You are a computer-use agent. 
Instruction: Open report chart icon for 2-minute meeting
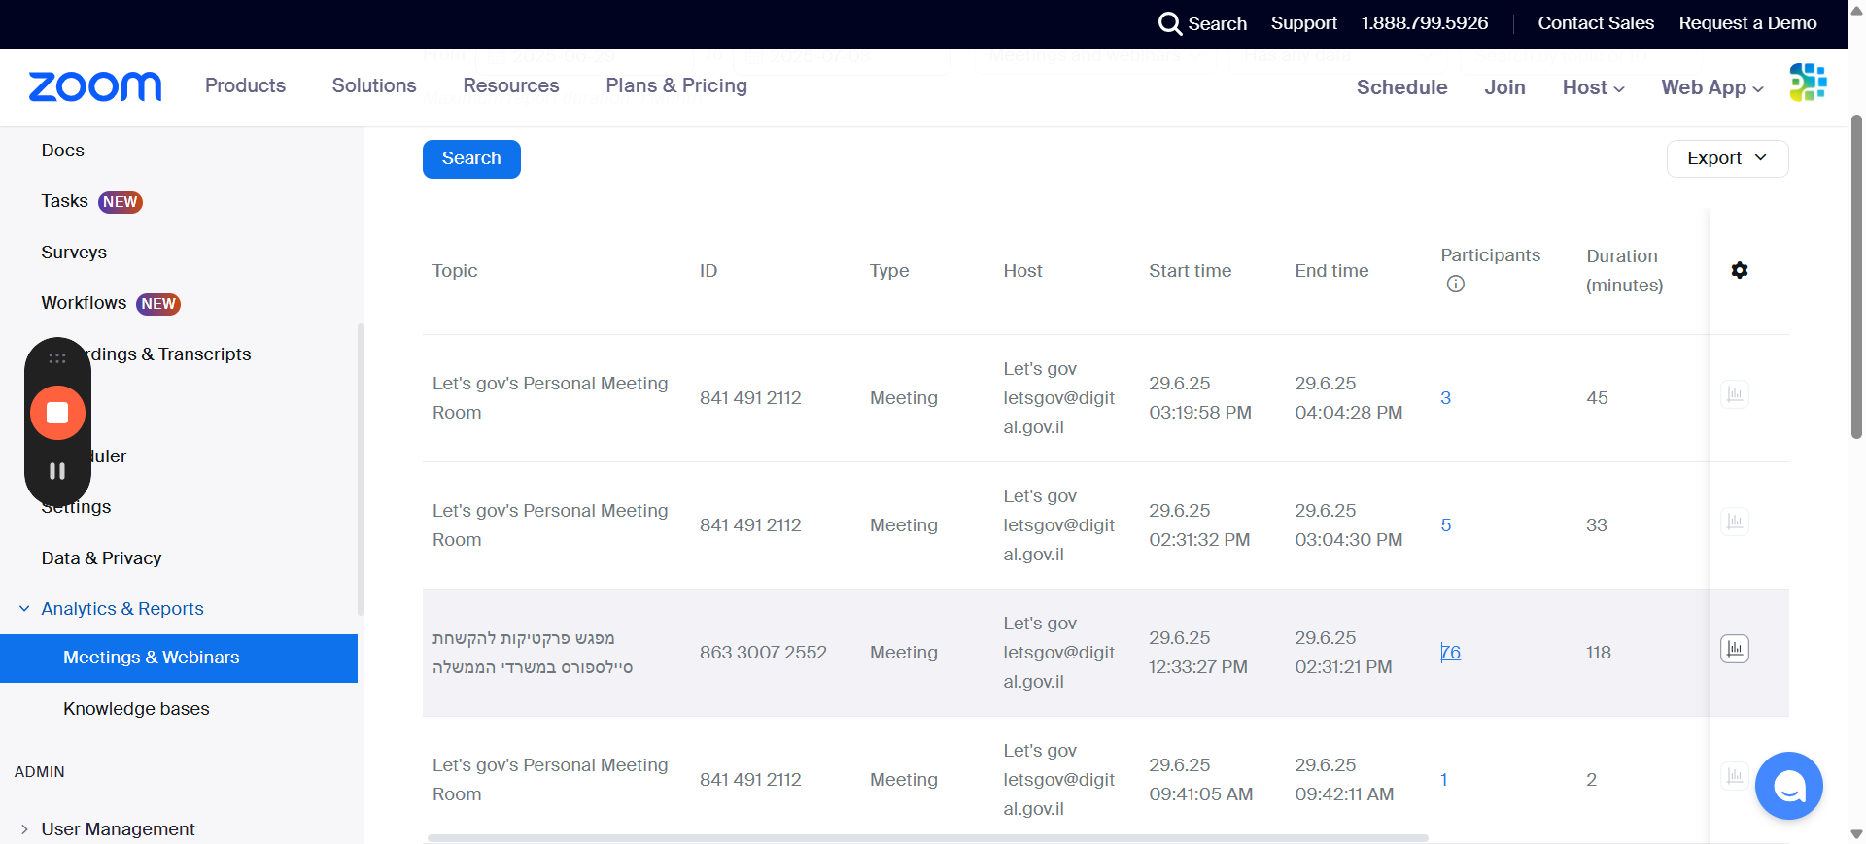[1735, 776]
